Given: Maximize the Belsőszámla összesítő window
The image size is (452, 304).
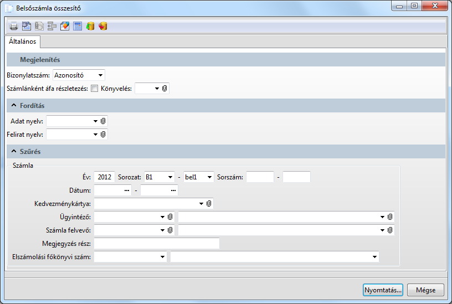Looking at the screenshot, I should tap(414, 6).
